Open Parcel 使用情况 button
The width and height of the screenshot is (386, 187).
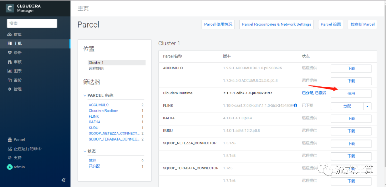218,24
